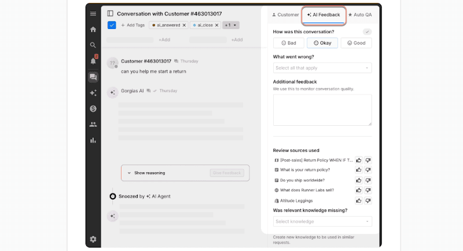Thumbs down 'What does Runner Labs sell?'
Screen dimensions: 463x251
click(x=368, y=190)
